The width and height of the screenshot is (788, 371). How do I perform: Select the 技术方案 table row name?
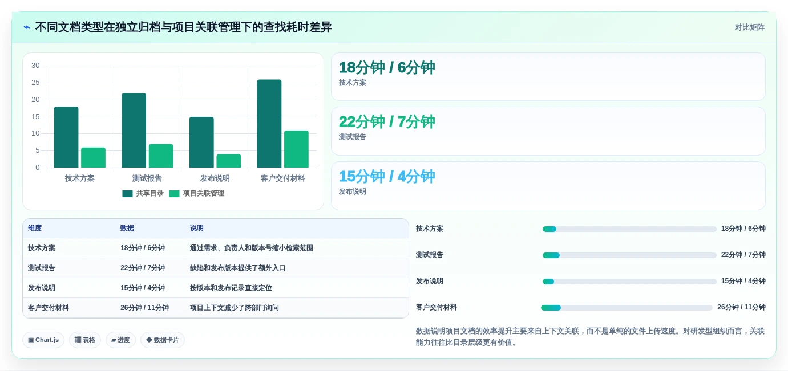tap(42, 248)
